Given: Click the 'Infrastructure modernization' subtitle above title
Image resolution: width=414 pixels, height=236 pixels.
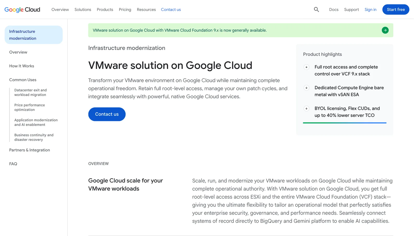Looking at the screenshot, I should (127, 48).
